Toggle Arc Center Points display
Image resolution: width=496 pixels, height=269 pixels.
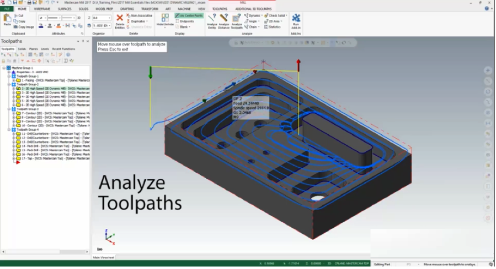(189, 15)
